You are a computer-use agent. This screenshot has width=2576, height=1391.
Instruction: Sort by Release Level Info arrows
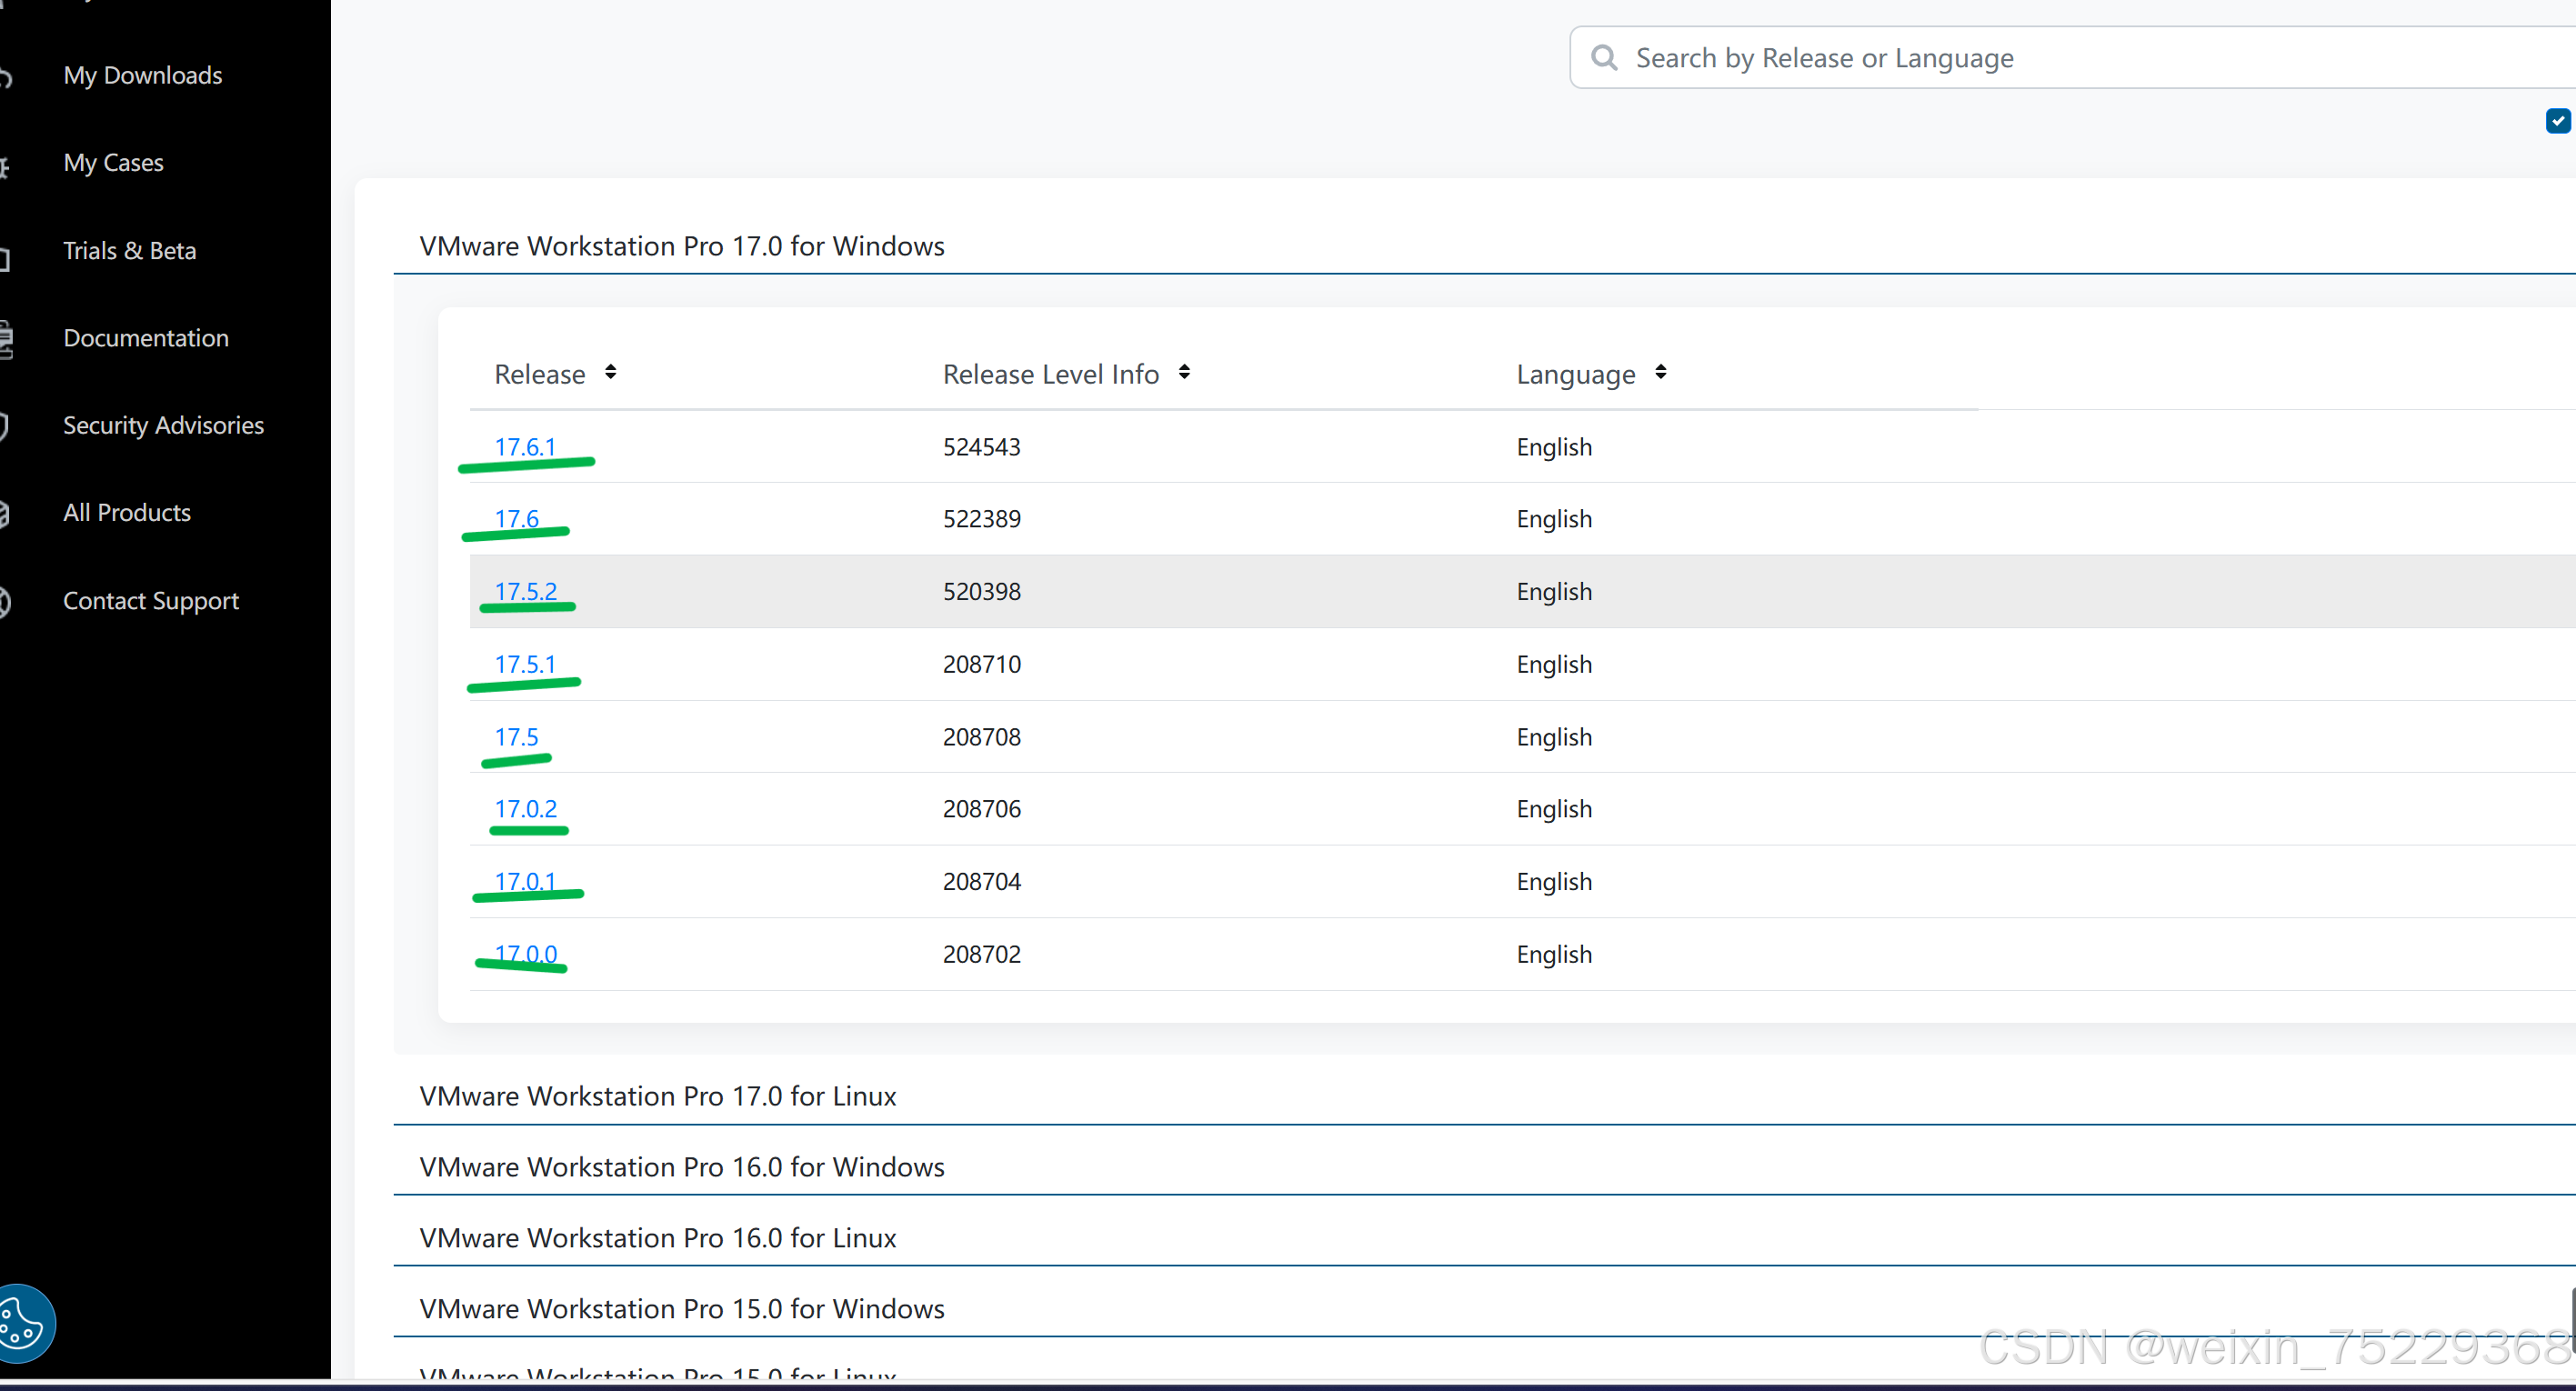pyautogui.click(x=1184, y=373)
